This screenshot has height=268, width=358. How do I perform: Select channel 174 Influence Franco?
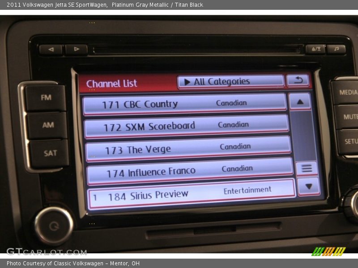tap(190, 172)
